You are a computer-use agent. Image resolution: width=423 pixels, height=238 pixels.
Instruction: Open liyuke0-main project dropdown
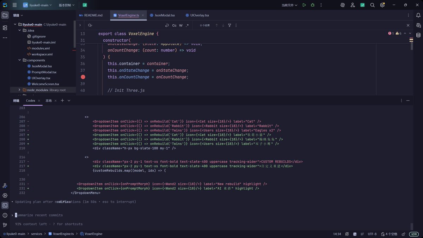37,5
